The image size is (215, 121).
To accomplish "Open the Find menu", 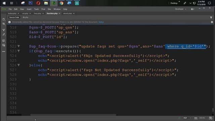I will pyautogui.click(x=43, y=9).
